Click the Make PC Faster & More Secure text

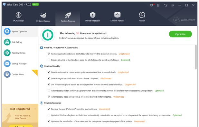coord(23,117)
